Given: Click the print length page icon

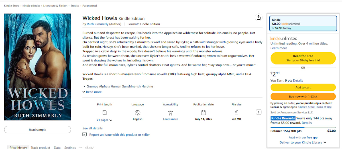Looking at the screenshot, I should pos(104,112).
